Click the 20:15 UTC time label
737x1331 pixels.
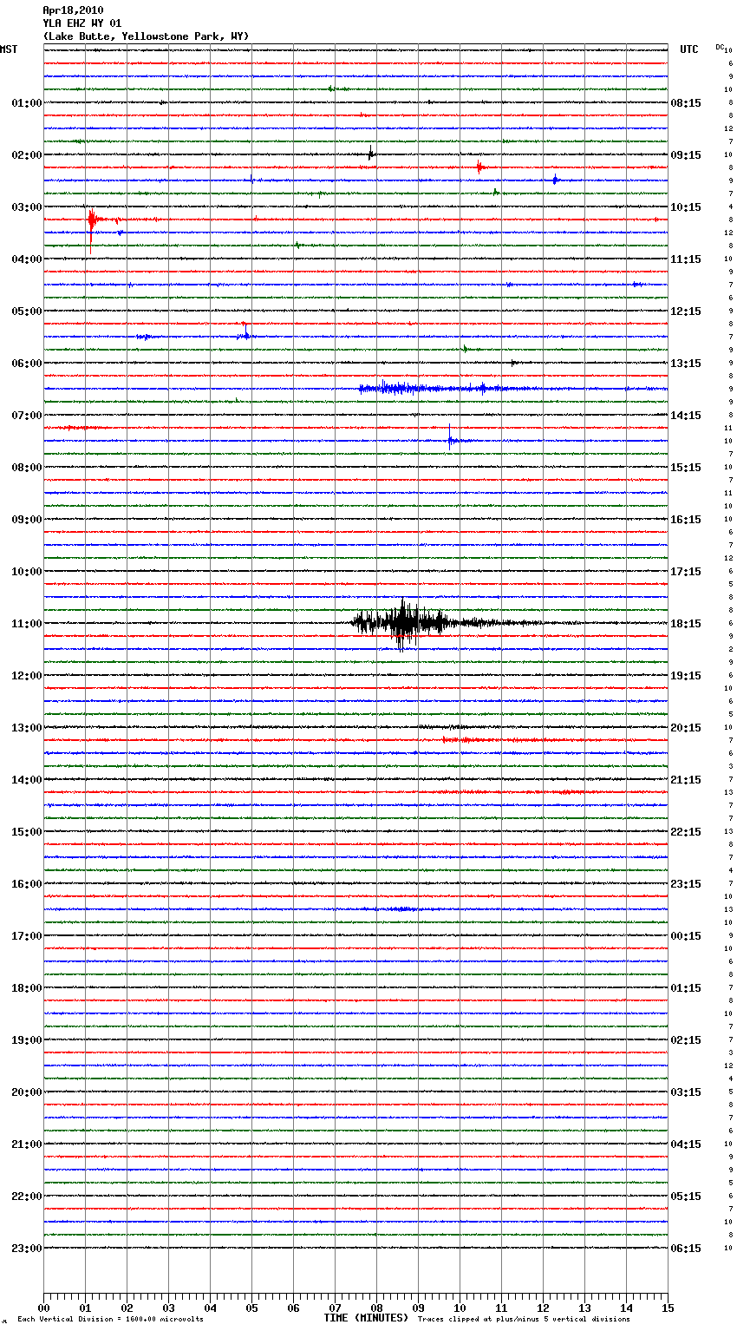[x=686, y=728]
